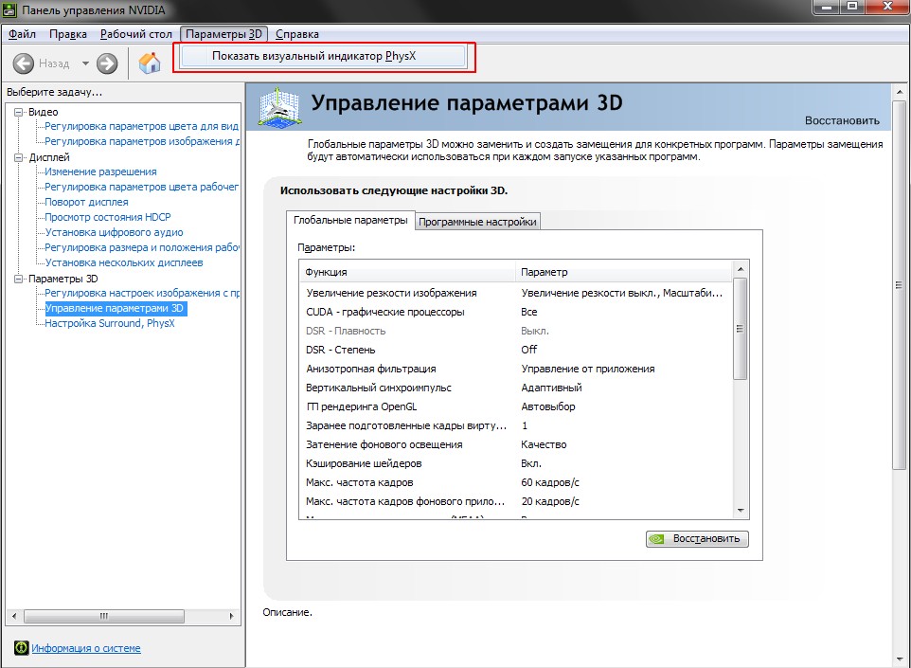Screen dimensions: 911x668
Task: Open Поворот дисплея task
Action: 86,202
